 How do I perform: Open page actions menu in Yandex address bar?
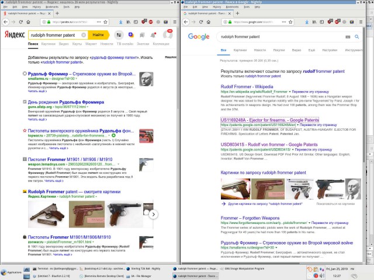coord(99,22)
